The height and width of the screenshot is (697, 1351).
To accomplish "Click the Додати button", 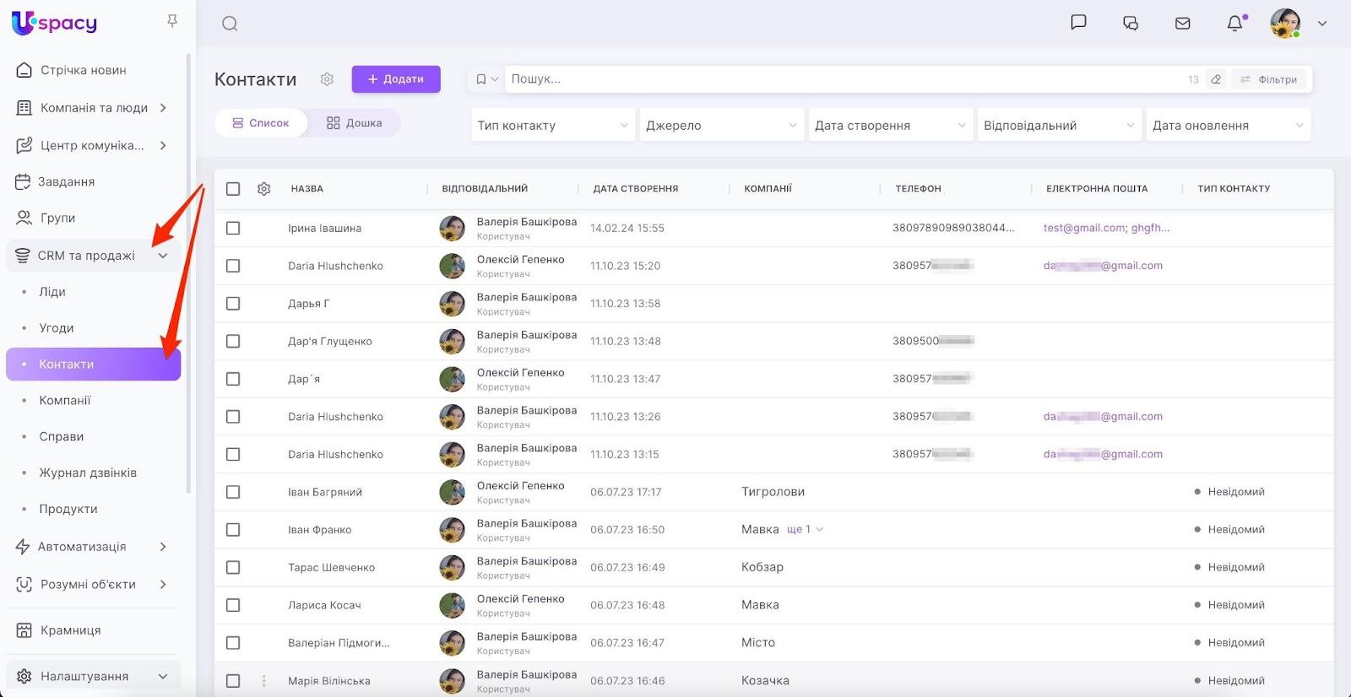I will 396,79.
